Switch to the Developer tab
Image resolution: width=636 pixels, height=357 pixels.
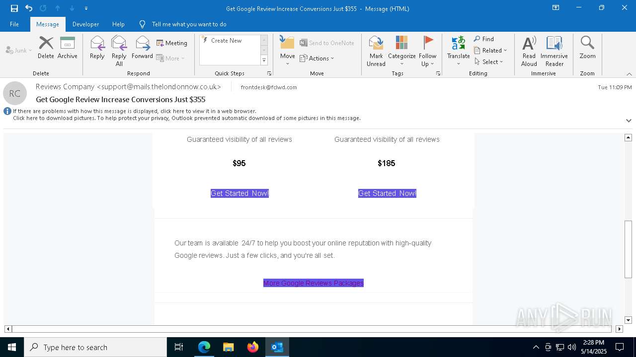coord(85,24)
